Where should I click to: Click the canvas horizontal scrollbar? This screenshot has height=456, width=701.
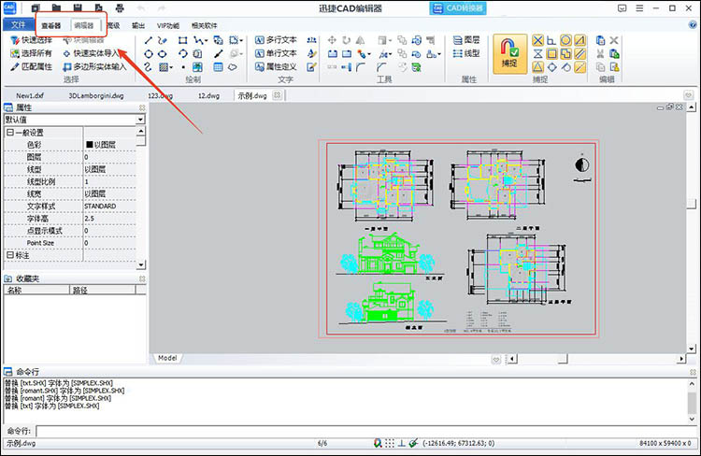598,359
